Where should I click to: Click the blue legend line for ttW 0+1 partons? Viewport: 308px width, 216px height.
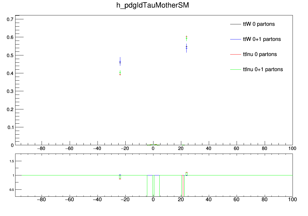pos(235,39)
